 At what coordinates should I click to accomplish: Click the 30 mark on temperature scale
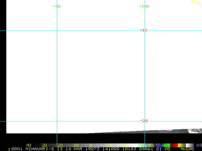pos(45,145)
